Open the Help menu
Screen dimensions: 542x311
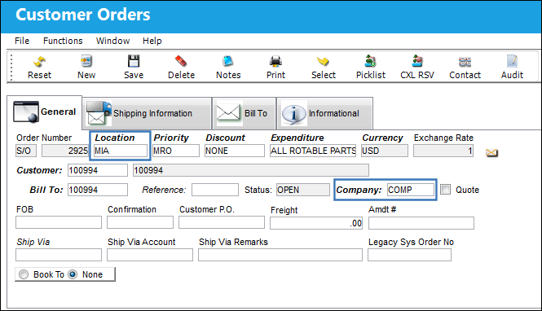click(x=152, y=41)
